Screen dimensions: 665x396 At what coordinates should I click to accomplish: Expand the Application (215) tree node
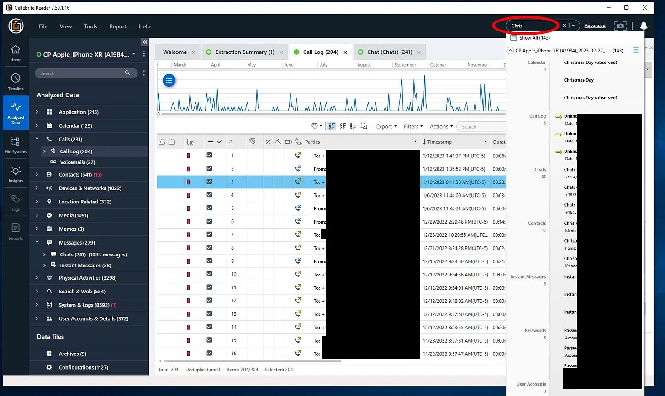[37, 112]
